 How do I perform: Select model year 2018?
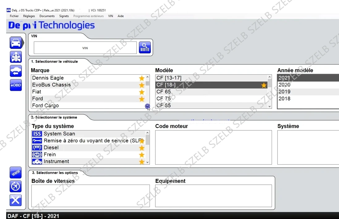[308, 99]
